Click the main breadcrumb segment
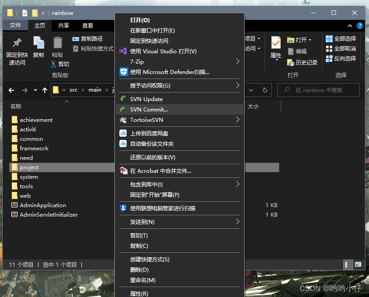Image resolution: width=369 pixels, height=297 pixels. (x=95, y=90)
